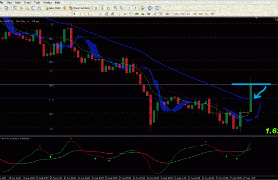Image resolution: width=278 pixels, height=180 pixels.
Task: Switch to Line Chart display
Action: click(x=109, y=8)
